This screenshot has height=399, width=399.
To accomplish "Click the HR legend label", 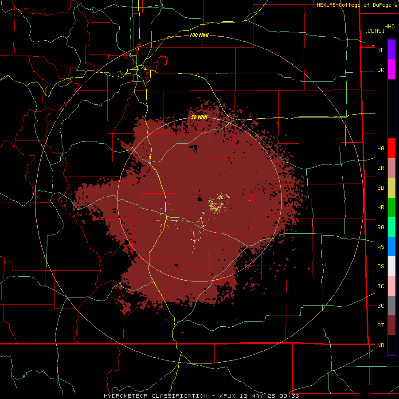I will (380, 207).
